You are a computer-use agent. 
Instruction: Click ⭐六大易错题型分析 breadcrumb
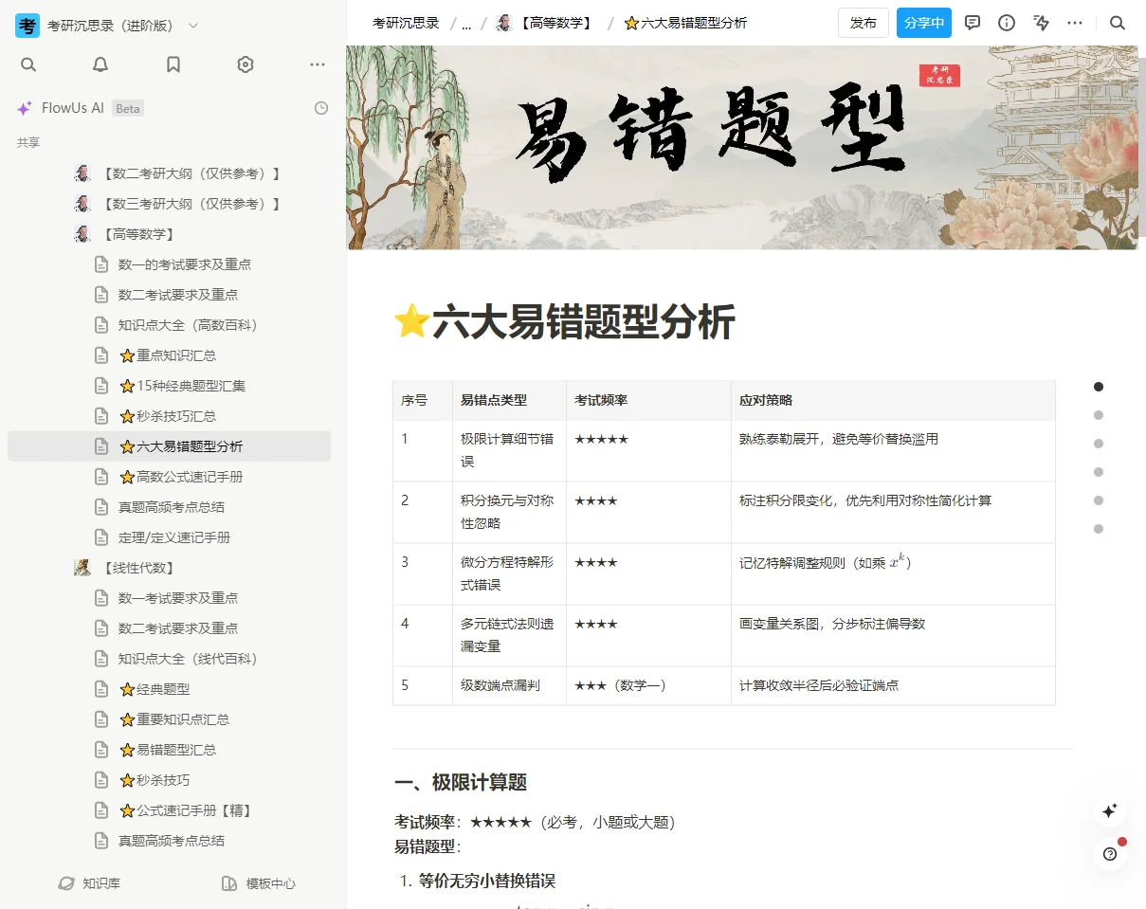point(685,23)
